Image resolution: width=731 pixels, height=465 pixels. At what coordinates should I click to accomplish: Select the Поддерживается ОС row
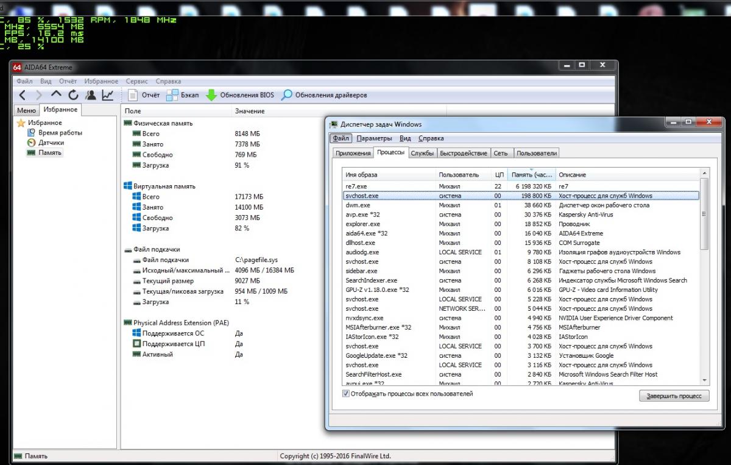188,333
